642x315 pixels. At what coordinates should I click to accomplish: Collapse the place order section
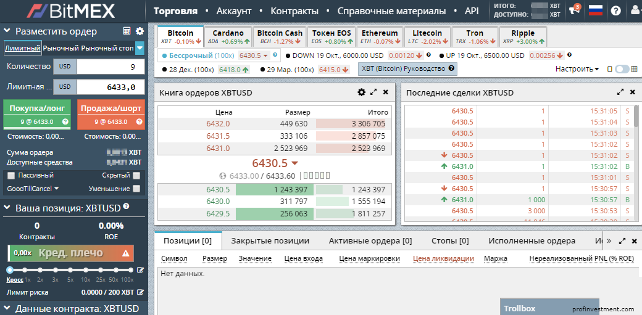[x=7, y=31]
